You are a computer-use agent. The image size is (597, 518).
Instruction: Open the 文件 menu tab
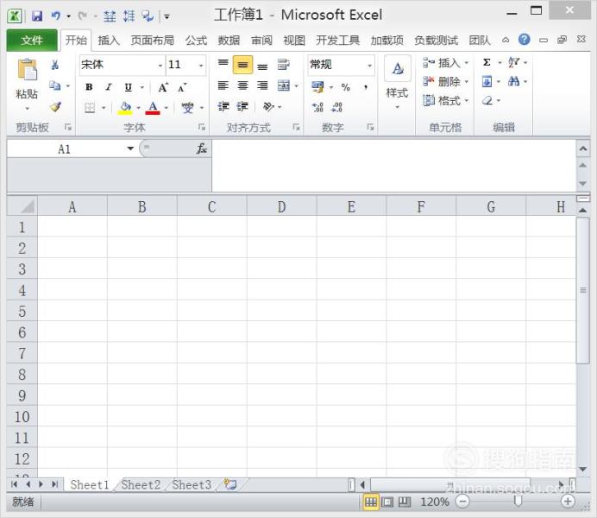pyautogui.click(x=32, y=40)
